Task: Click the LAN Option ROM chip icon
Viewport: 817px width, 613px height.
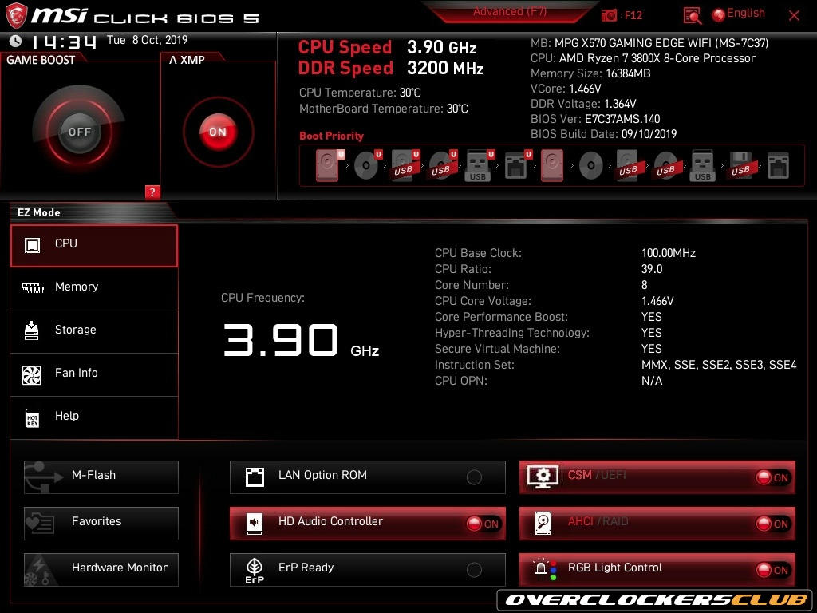Action: (255, 477)
